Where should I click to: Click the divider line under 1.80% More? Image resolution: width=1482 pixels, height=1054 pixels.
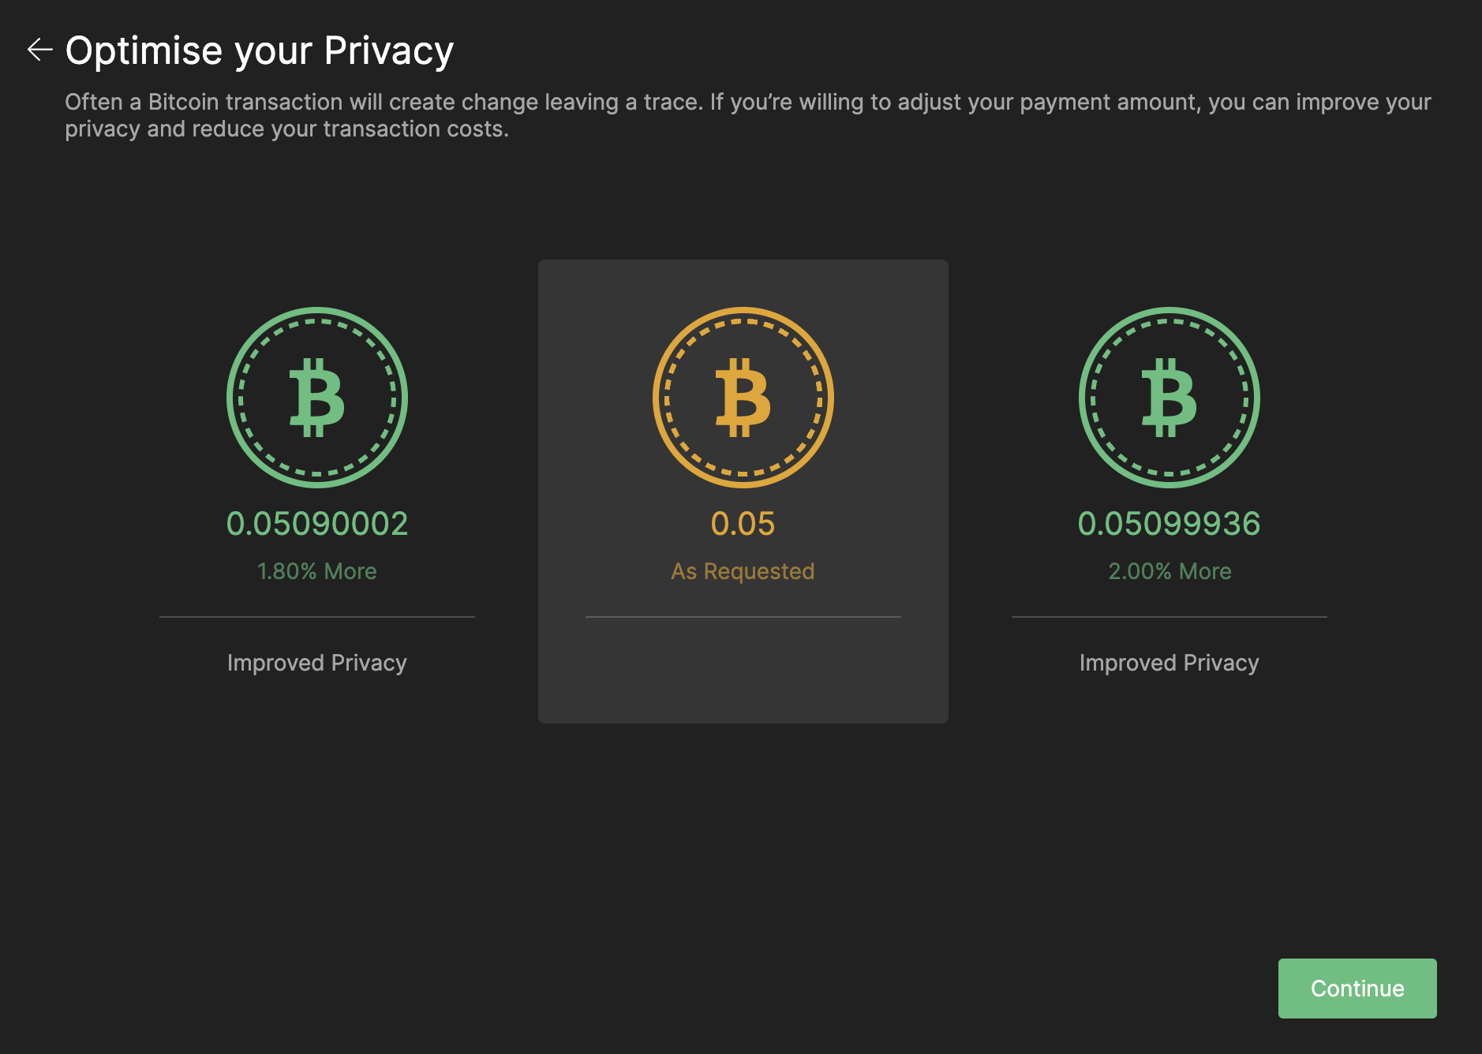coord(317,617)
